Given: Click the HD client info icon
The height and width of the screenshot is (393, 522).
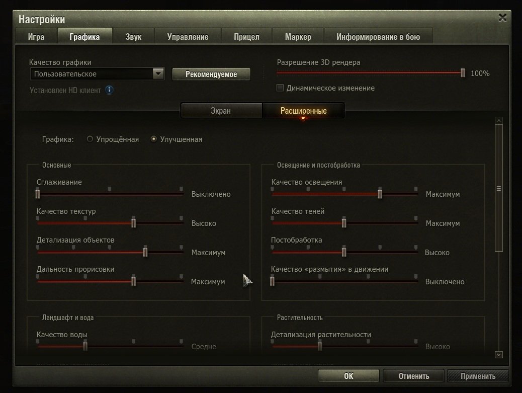Looking at the screenshot, I should [x=109, y=90].
